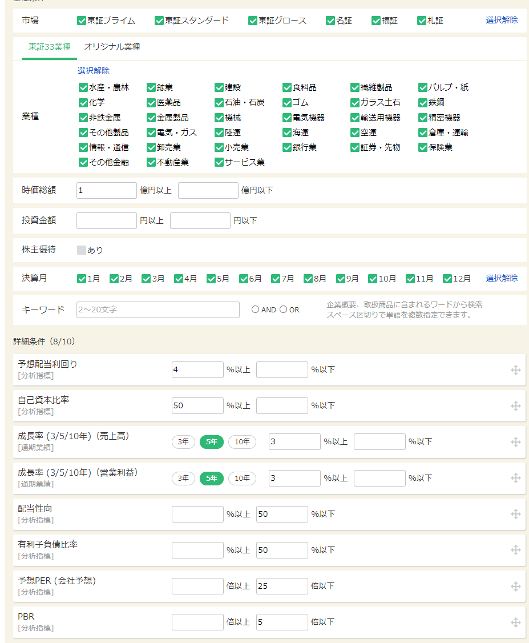The width and height of the screenshot is (529, 643).
Task: Select 10年 period for 売上高 growth rate
Action: [x=242, y=442]
